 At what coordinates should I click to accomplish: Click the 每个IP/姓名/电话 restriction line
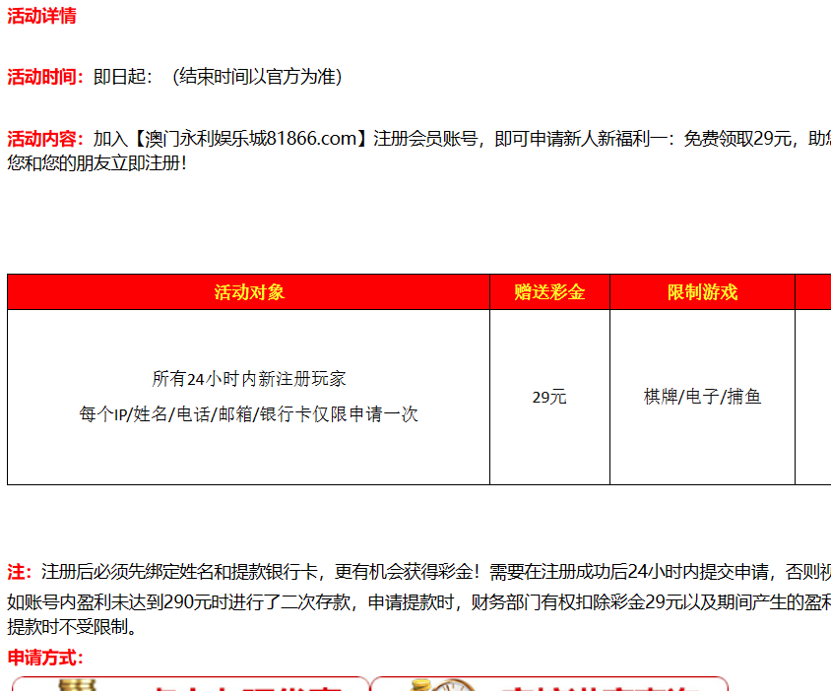249,414
